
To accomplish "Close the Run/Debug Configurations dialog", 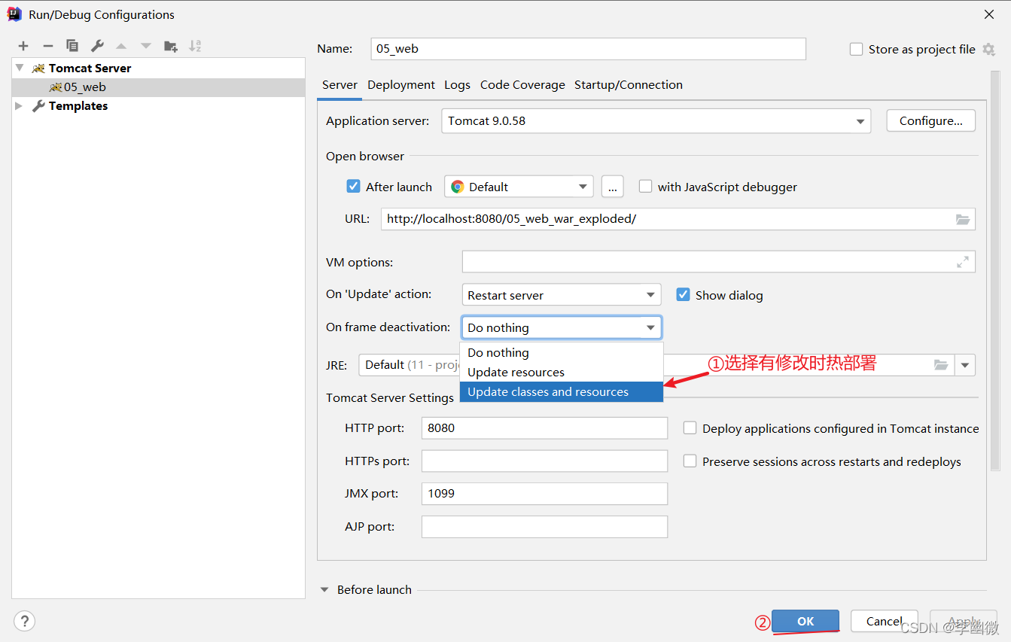I will (x=989, y=14).
